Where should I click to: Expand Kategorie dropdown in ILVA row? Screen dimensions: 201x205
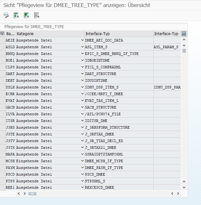click(82, 114)
